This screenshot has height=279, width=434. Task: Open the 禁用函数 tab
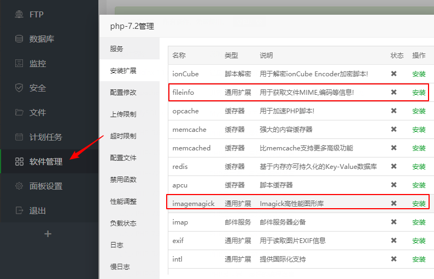tap(130, 180)
